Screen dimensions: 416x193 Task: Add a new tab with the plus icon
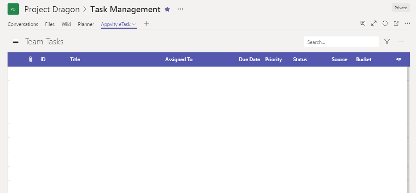[x=147, y=24]
